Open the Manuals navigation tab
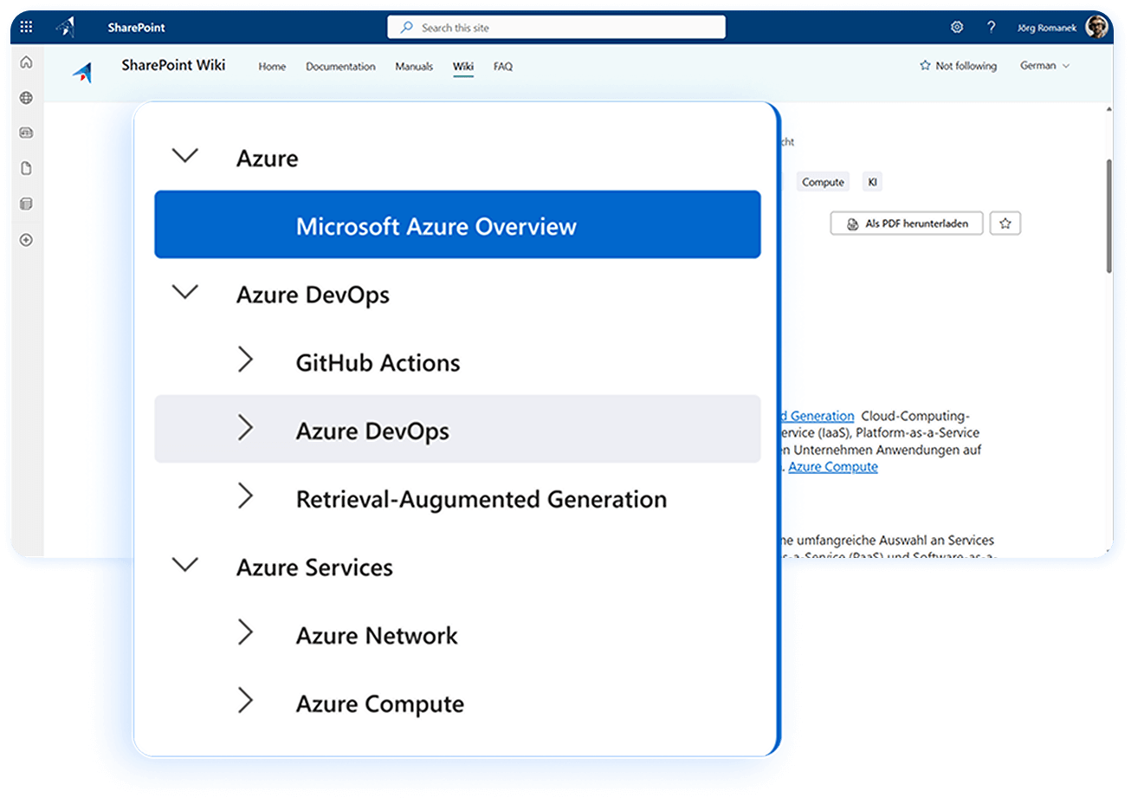 coord(414,67)
